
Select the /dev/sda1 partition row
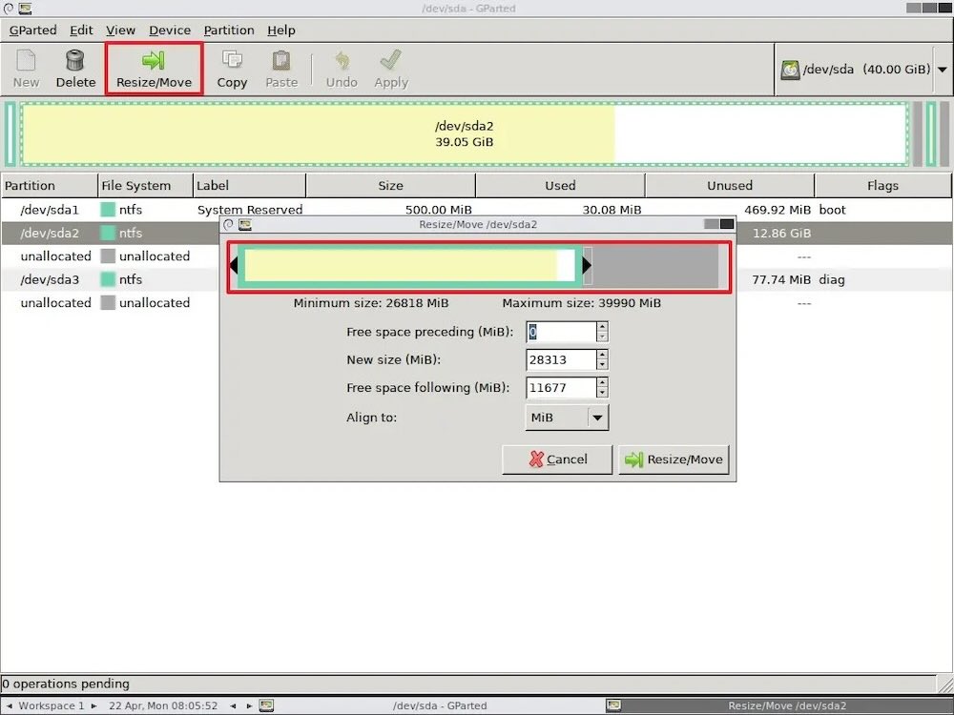tap(50, 210)
